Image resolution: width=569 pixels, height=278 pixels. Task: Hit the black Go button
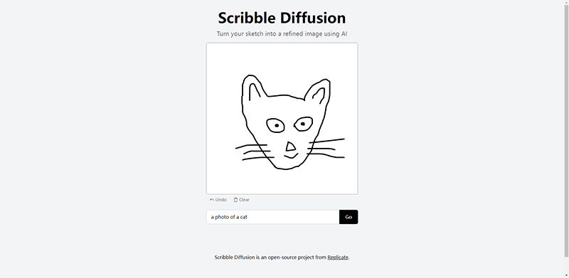pyautogui.click(x=349, y=217)
